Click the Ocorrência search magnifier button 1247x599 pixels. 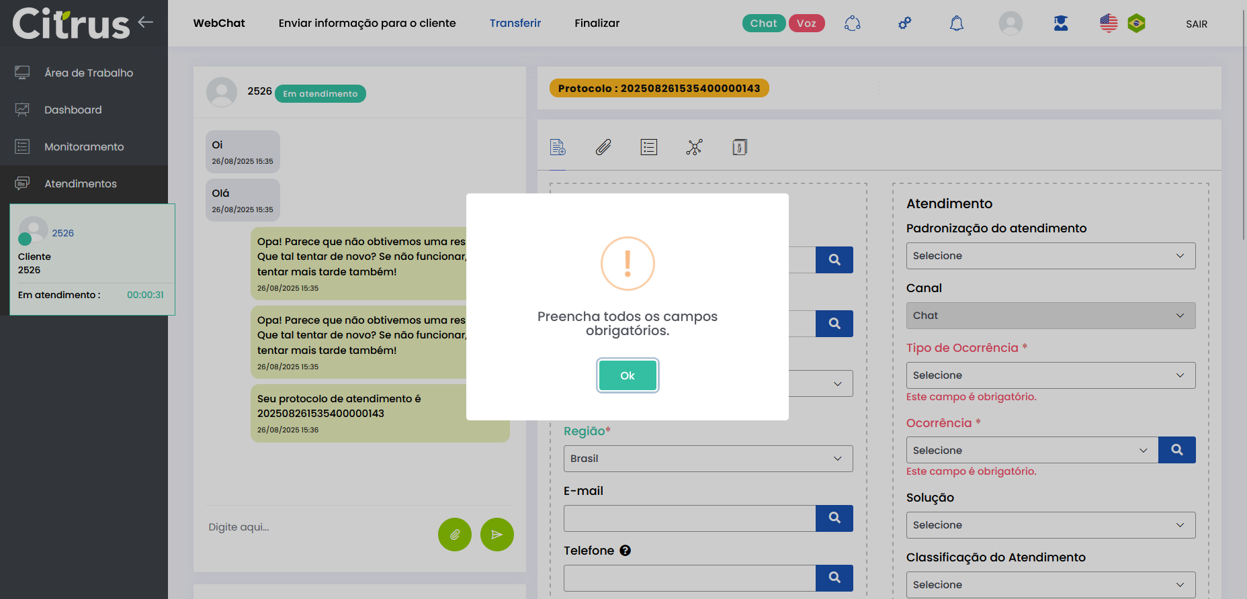click(1176, 450)
